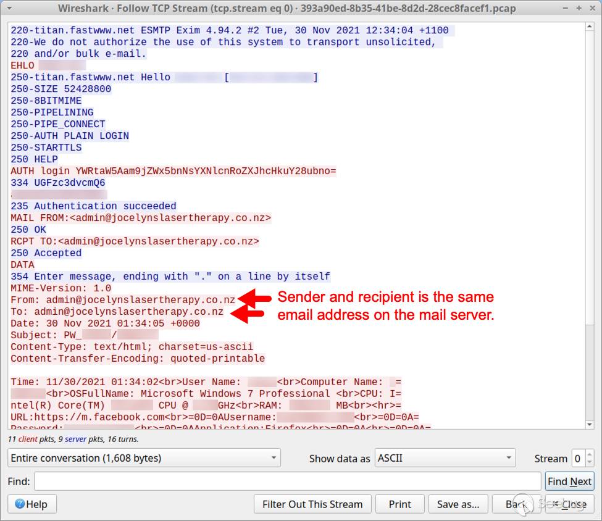
Task: Click the '250-PIPELINING' line
Action: [52, 112]
